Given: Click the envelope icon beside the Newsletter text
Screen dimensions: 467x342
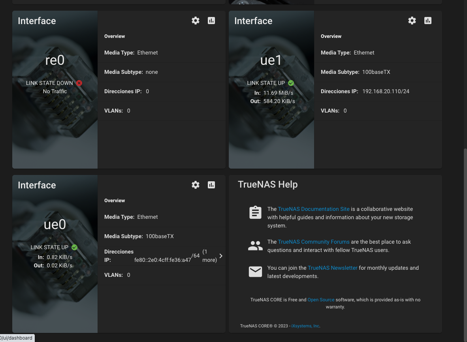Looking at the screenshot, I should tap(255, 271).
